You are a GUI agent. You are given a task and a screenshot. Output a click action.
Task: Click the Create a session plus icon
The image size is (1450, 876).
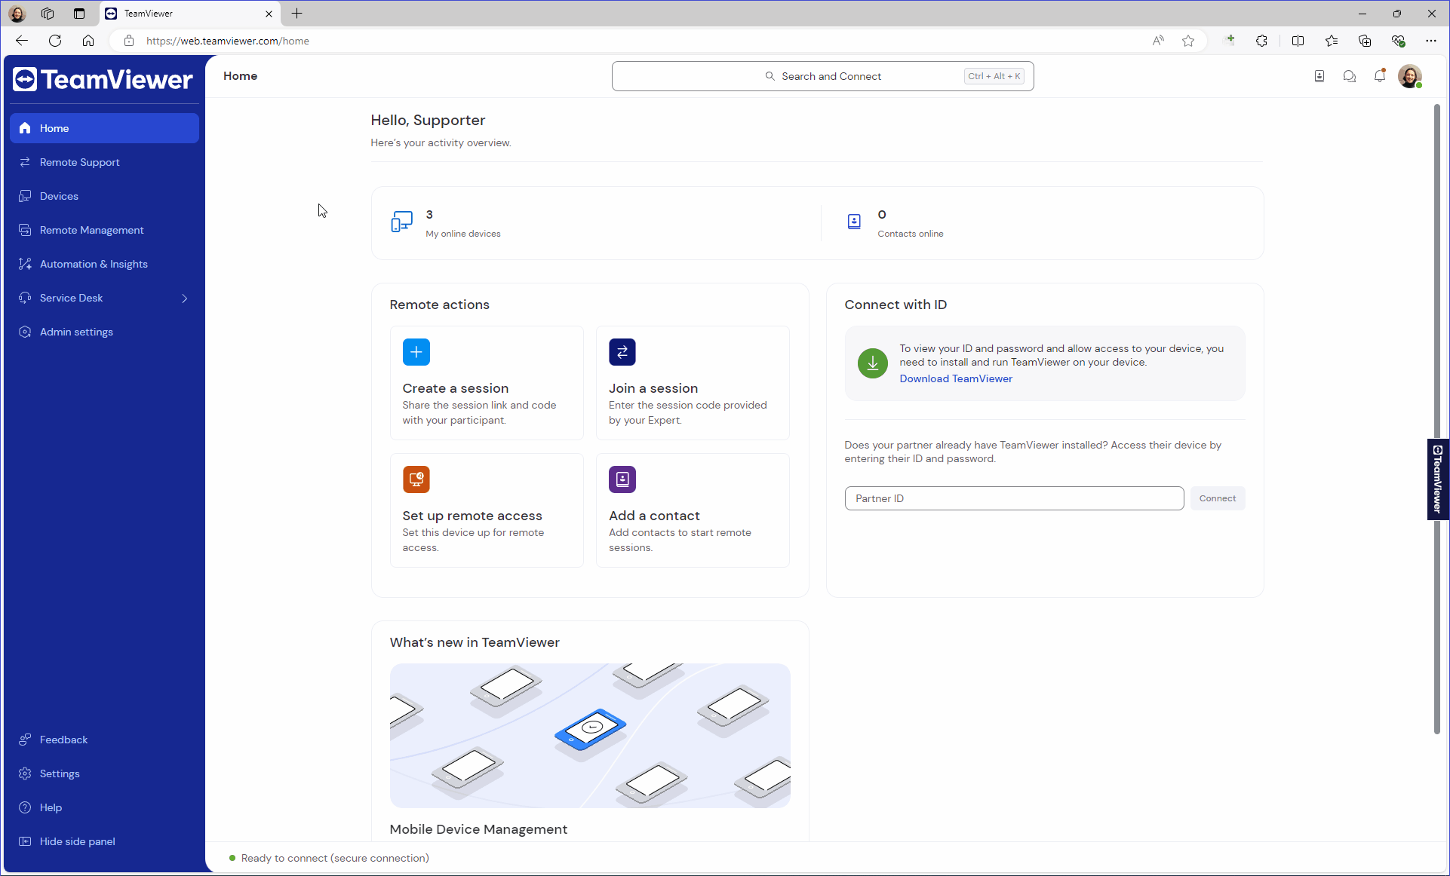(x=416, y=352)
